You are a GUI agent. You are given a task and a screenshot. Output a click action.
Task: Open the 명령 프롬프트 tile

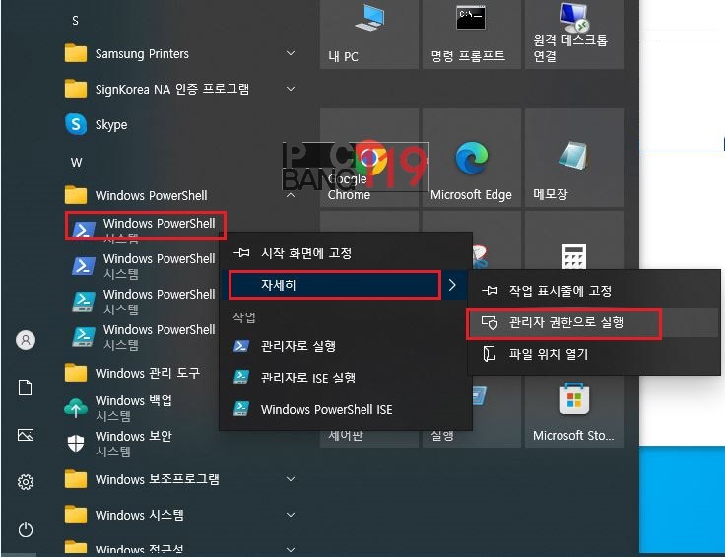click(x=469, y=33)
